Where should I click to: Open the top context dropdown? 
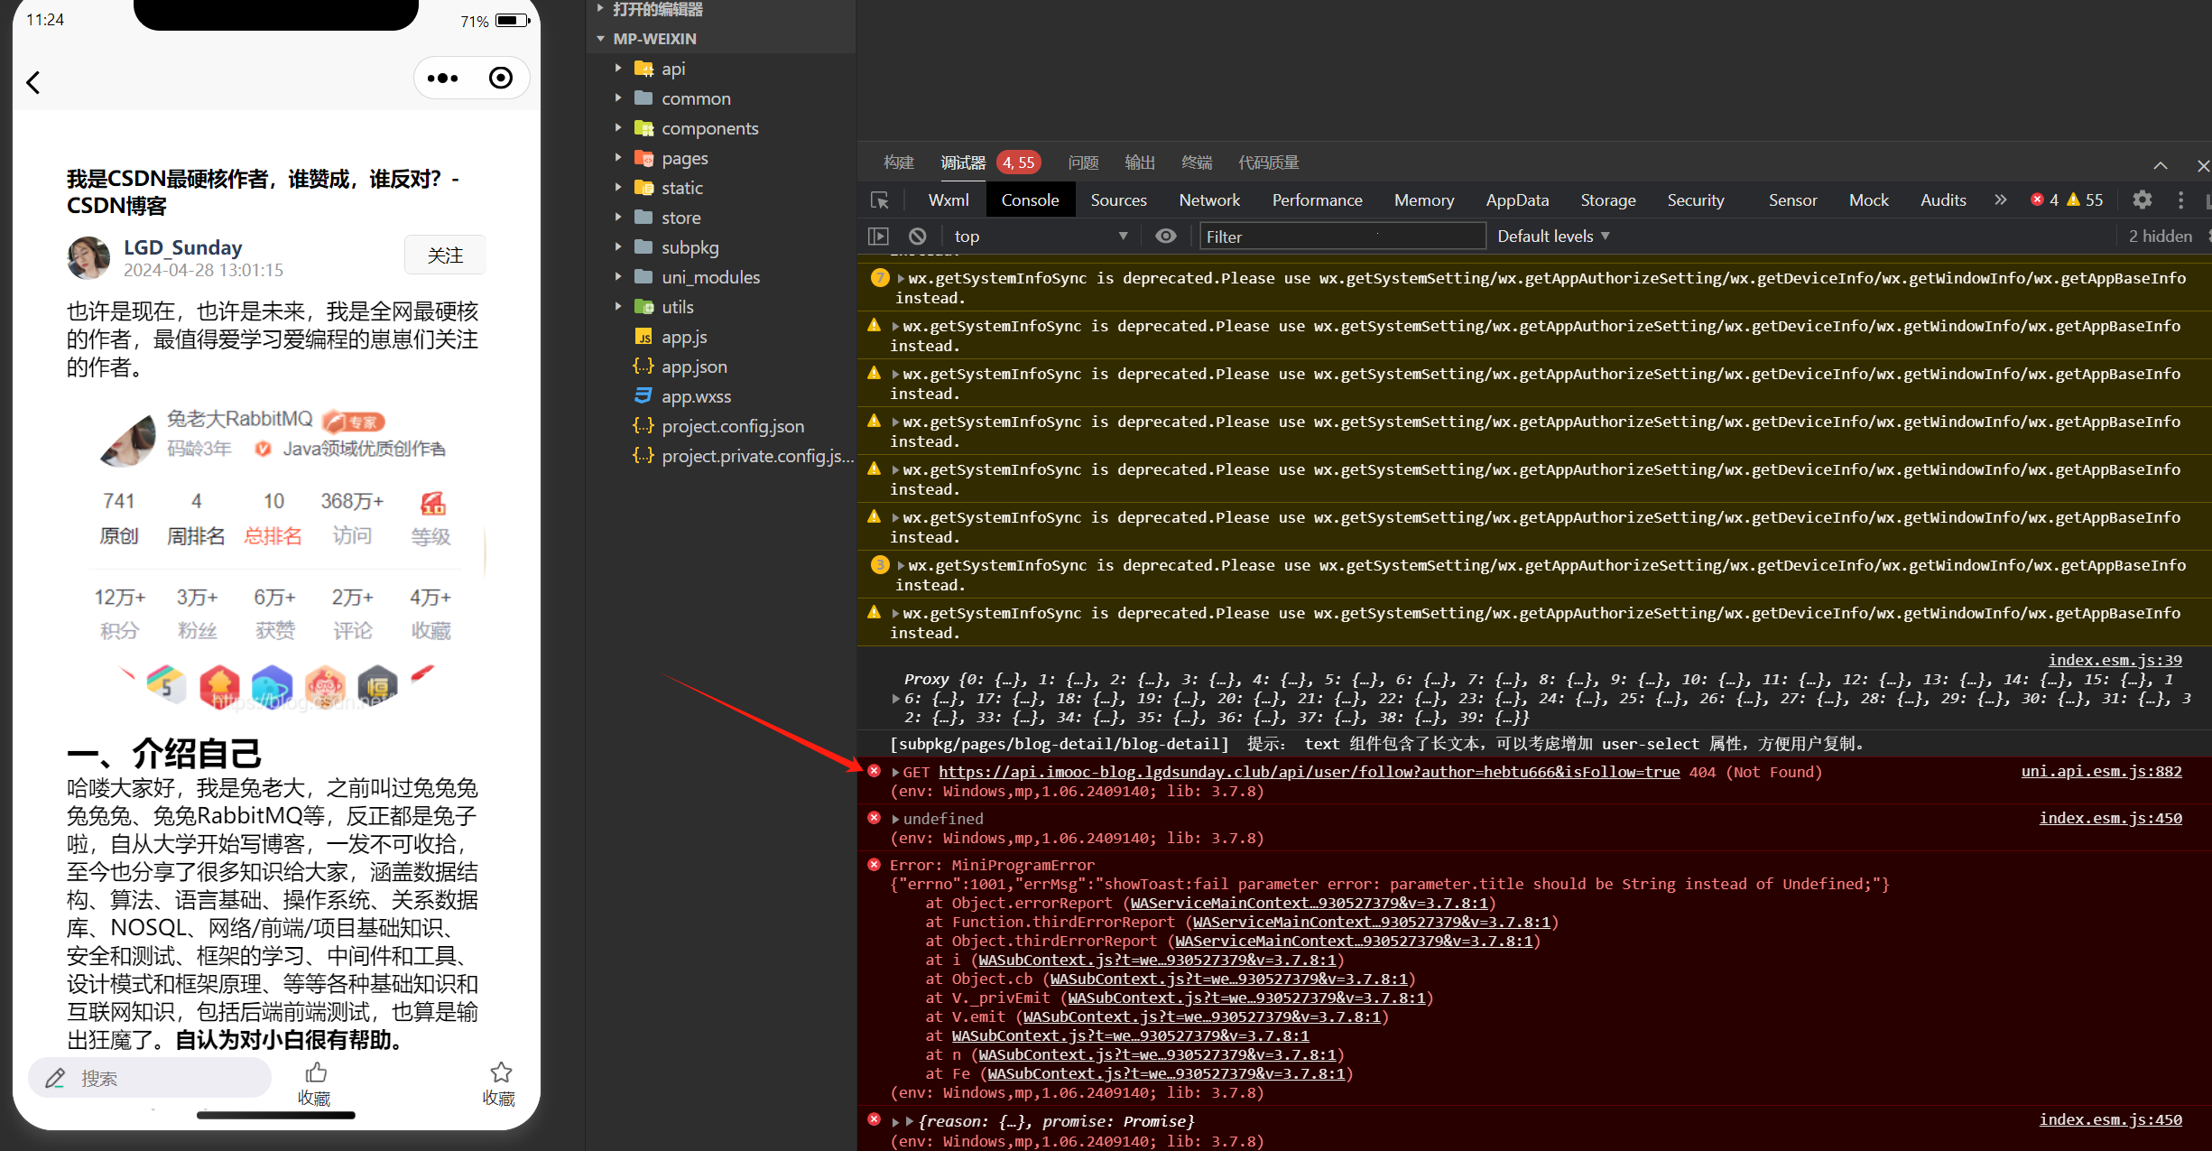point(1041,237)
